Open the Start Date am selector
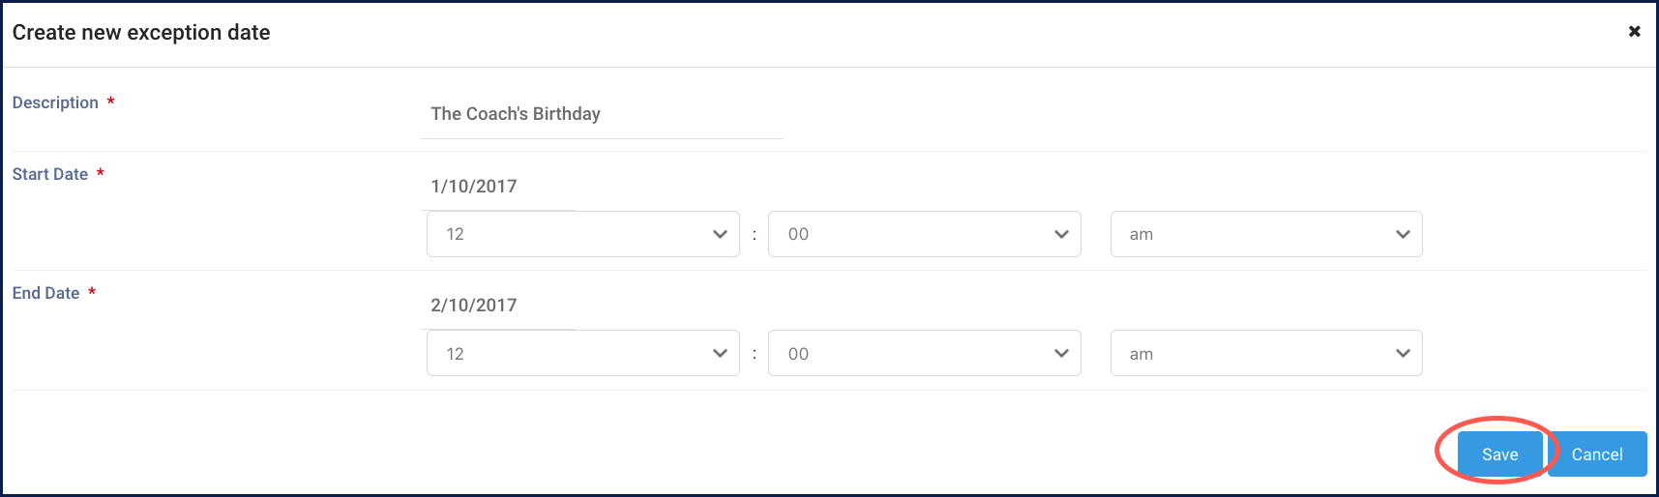Viewport: 1659px width, 497px height. click(1253, 234)
